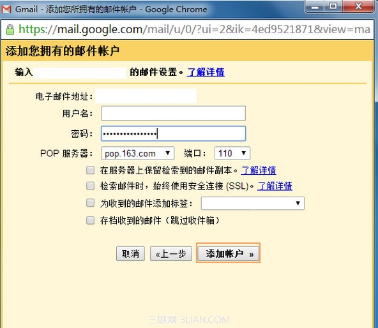
Task: Click the 添加帐户 » button
Action: [229, 253]
